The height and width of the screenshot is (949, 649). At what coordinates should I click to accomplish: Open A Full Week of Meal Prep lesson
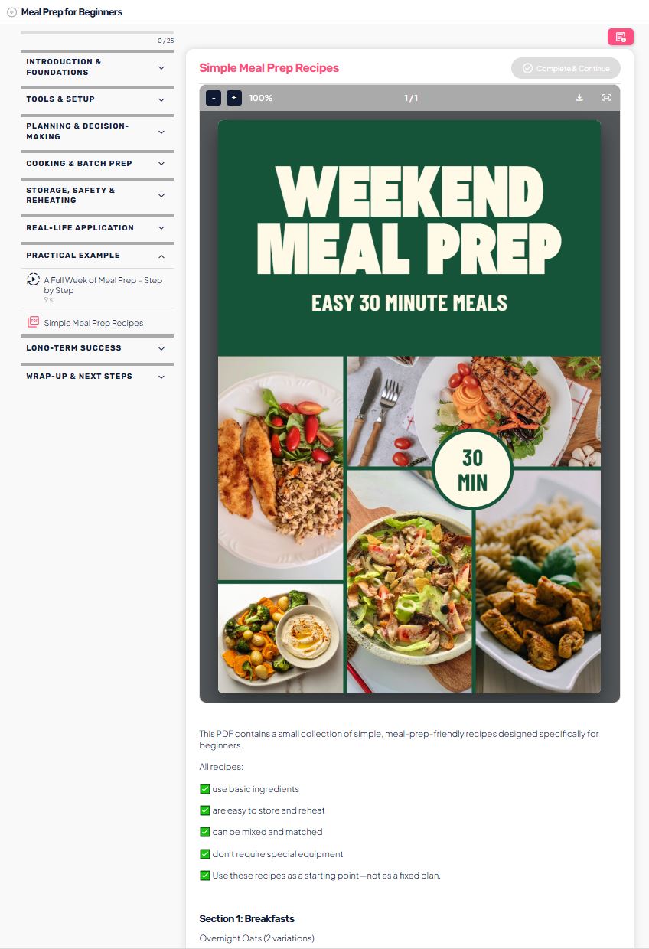click(x=103, y=285)
